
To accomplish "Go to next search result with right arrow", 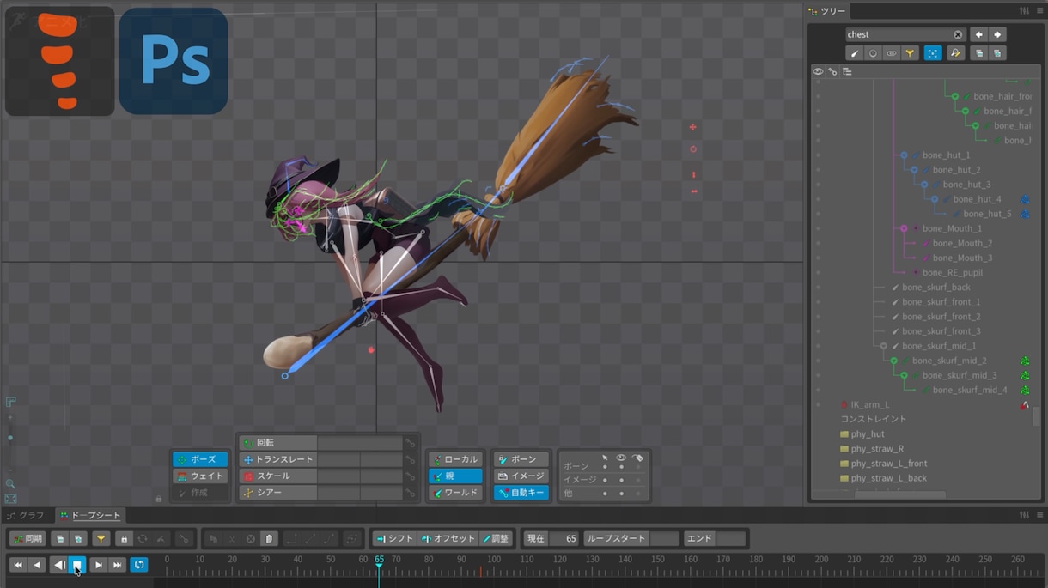I will coord(997,34).
